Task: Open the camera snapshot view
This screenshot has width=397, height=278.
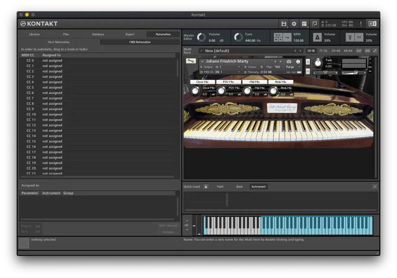Action: (289, 62)
